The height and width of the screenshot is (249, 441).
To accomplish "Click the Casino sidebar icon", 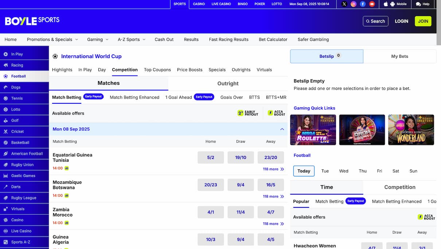I will click(x=5, y=220).
